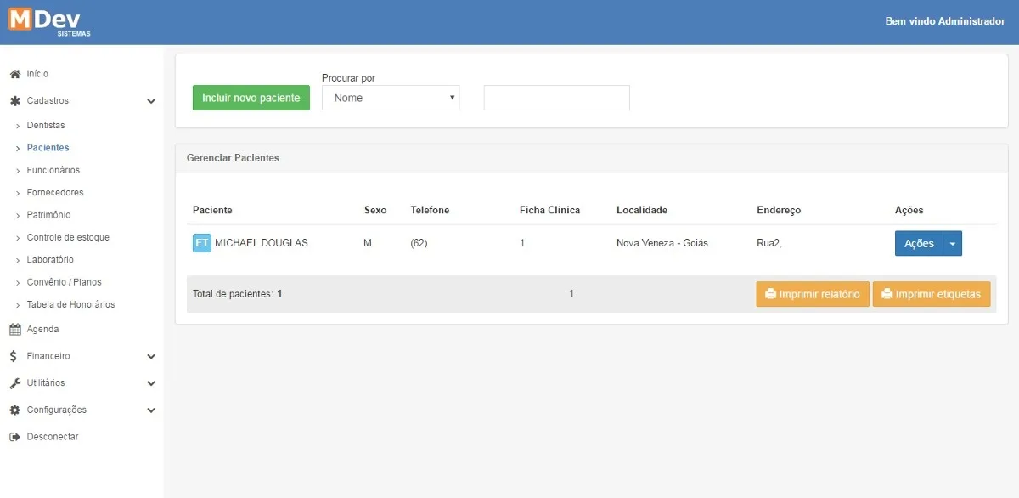Select Controle de estoque menu item
The width and height of the screenshot is (1019, 498).
(68, 238)
